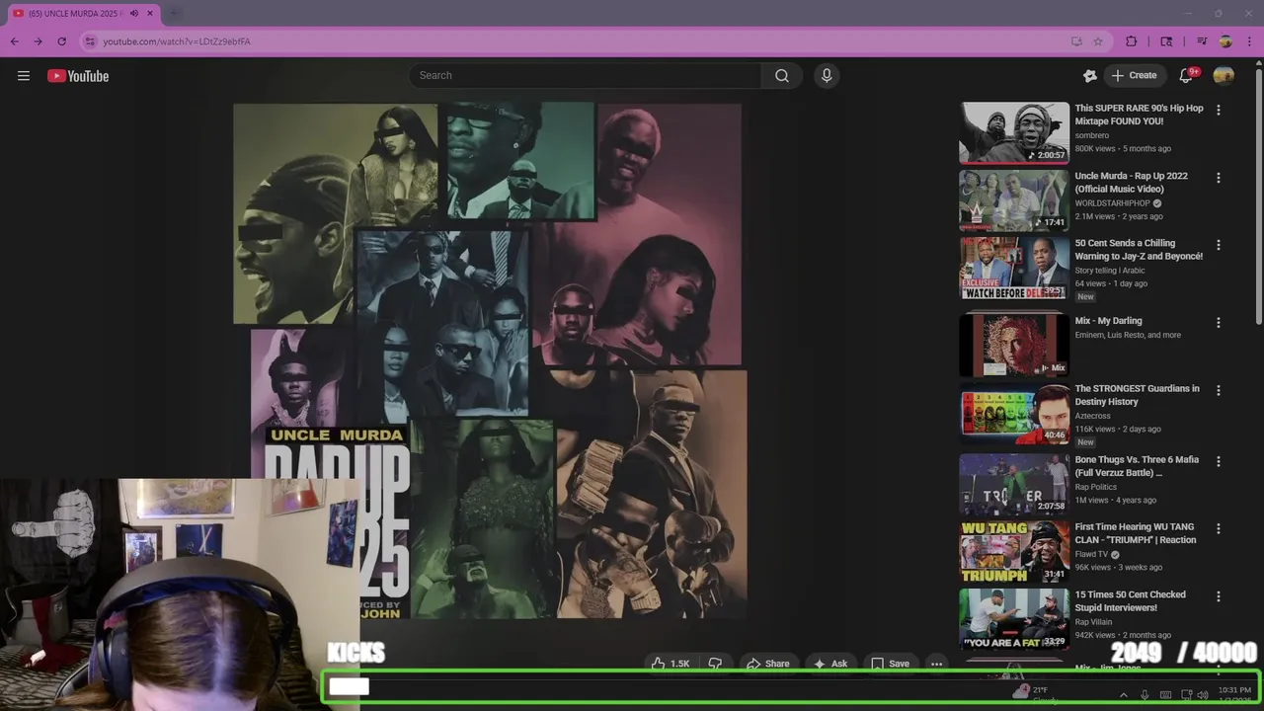The width and height of the screenshot is (1264, 711).
Task: Open 15 Times 50 Cent Checked Interviewers video
Action: (1130, 601)
